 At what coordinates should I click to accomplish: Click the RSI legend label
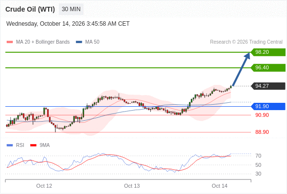(20, 145)
